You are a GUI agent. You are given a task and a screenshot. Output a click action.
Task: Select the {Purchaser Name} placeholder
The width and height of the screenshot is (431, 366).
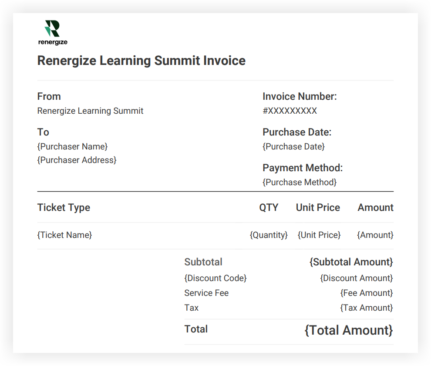tap(72, 146)
